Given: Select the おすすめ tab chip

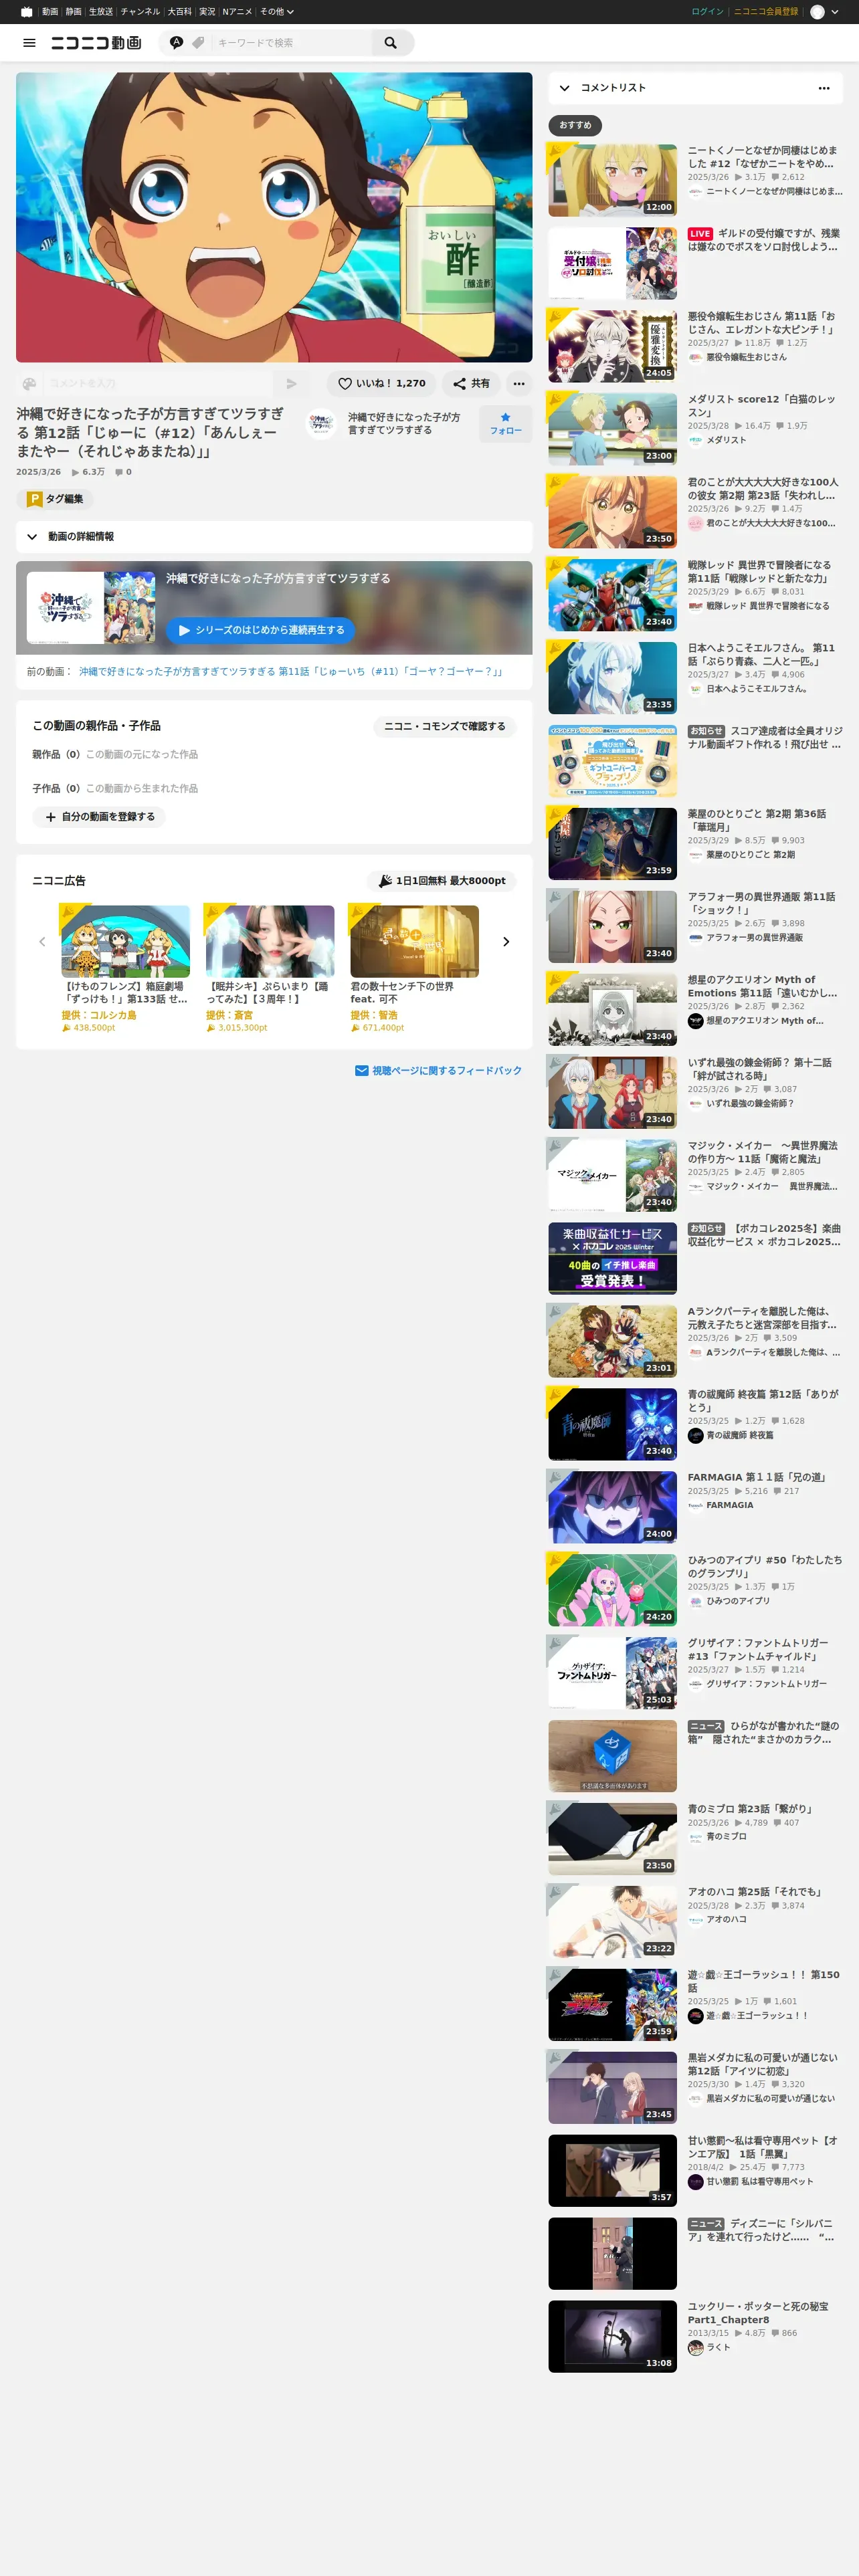Looking at the screenshot, I should (x=575, y=125).
